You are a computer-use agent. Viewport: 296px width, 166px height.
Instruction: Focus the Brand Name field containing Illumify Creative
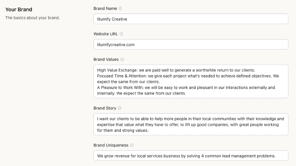pyautogui.click(x=191, y=19)
